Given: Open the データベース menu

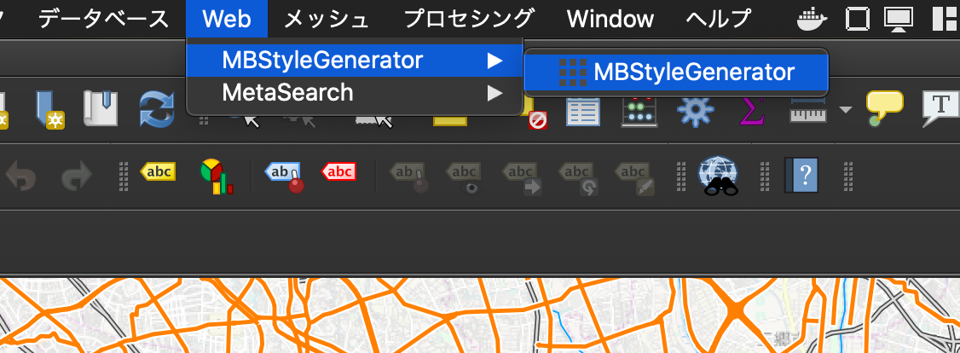Looking at the screenshot, I should pyautogui.click(x=103, y=19).
